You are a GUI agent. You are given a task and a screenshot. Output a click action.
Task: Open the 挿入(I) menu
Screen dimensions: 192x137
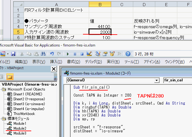coord(56,62)
